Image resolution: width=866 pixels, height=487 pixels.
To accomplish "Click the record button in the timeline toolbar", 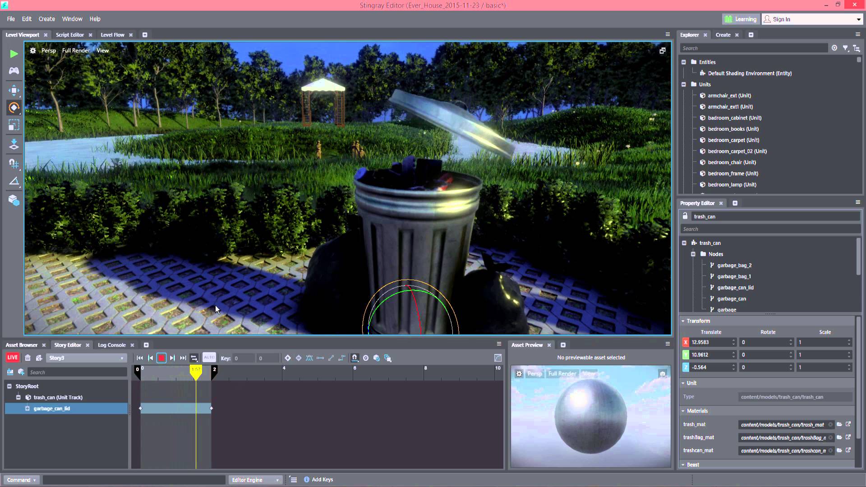I will 161,358.
